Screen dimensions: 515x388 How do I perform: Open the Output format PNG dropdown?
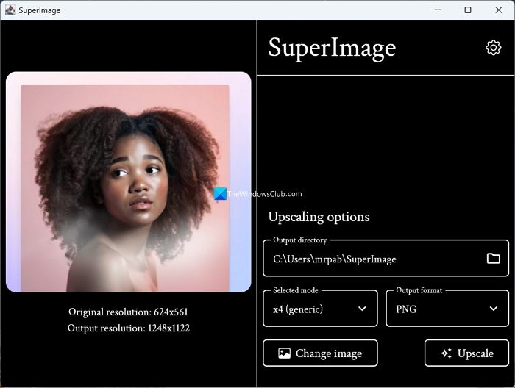(447, 309)
